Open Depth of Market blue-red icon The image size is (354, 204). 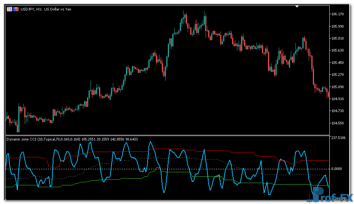tap(16, 9)
